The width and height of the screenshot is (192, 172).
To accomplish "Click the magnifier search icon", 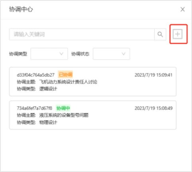I will tap(160, 34).
